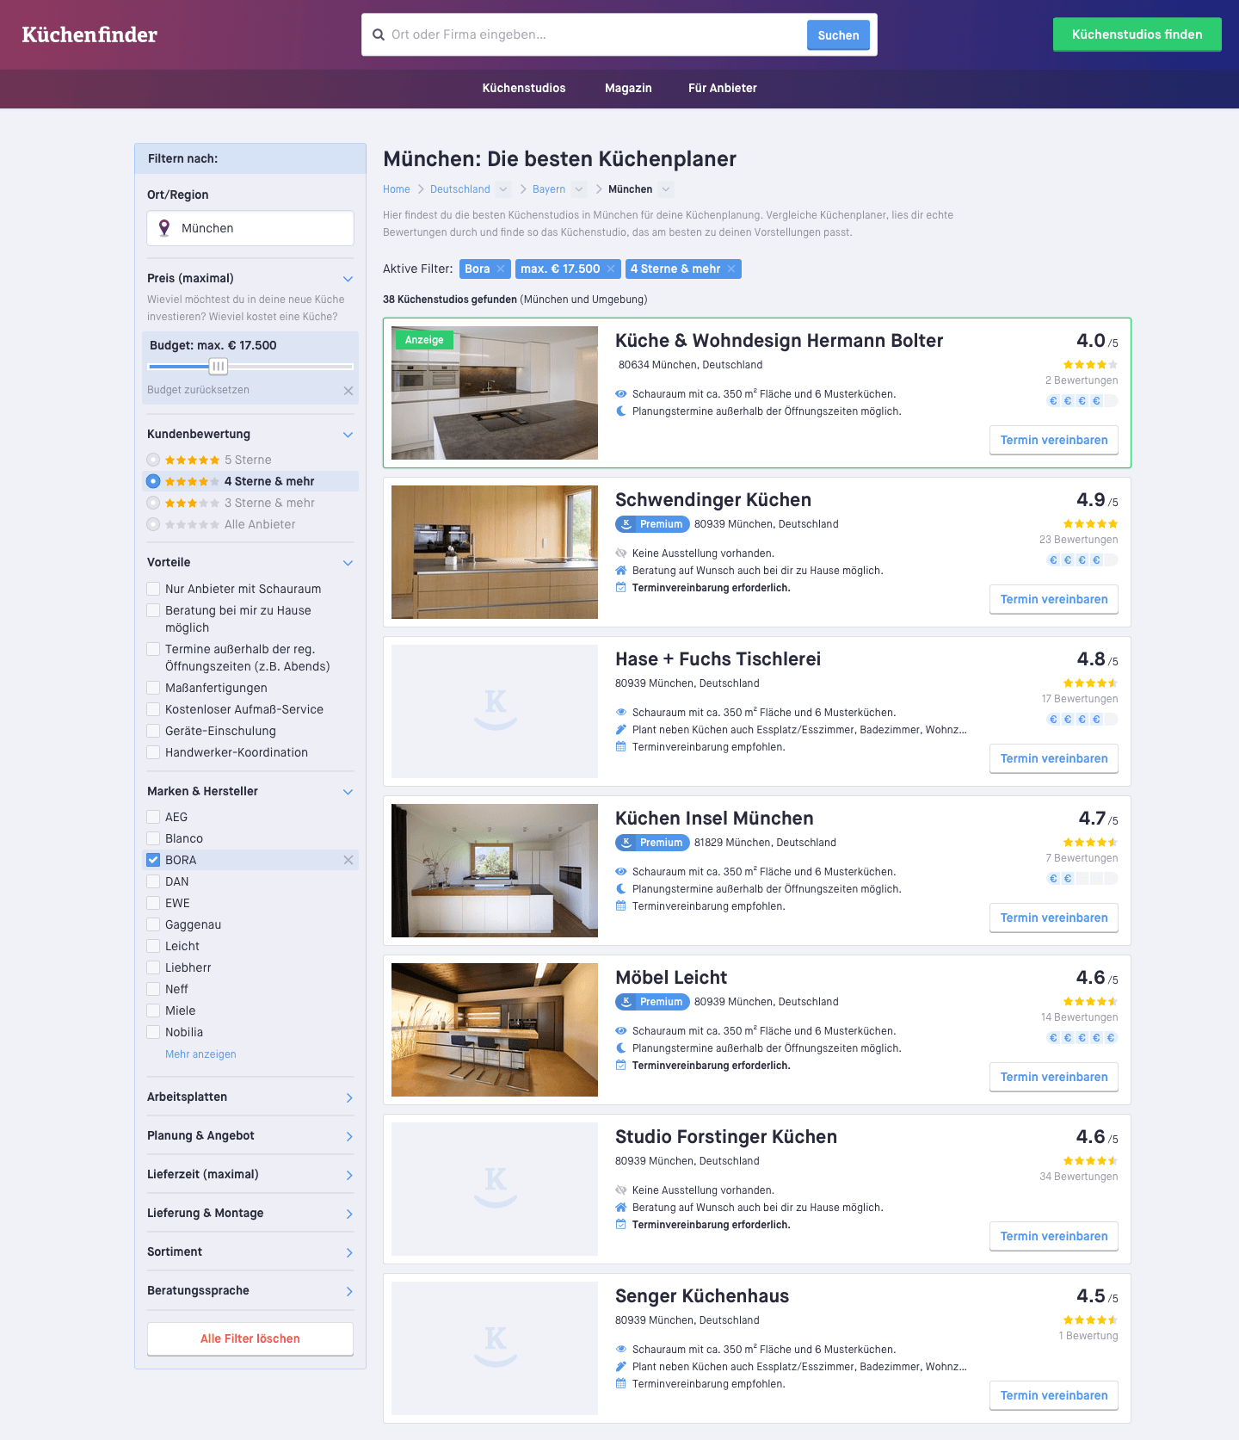Image resolution: width=1239 pixels, height=1440 pixels.
Task: Check Nur Anbieter mit Schauraum
Action: point(153,589)
